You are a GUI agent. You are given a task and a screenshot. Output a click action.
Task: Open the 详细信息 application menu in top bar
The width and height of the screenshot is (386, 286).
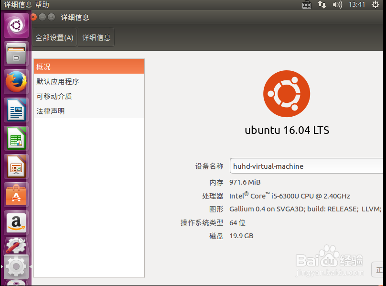coord(18,4)
